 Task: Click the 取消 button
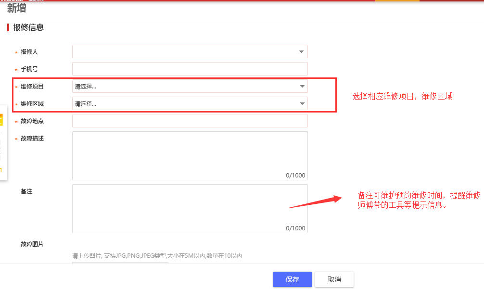[x=334, y=279]
